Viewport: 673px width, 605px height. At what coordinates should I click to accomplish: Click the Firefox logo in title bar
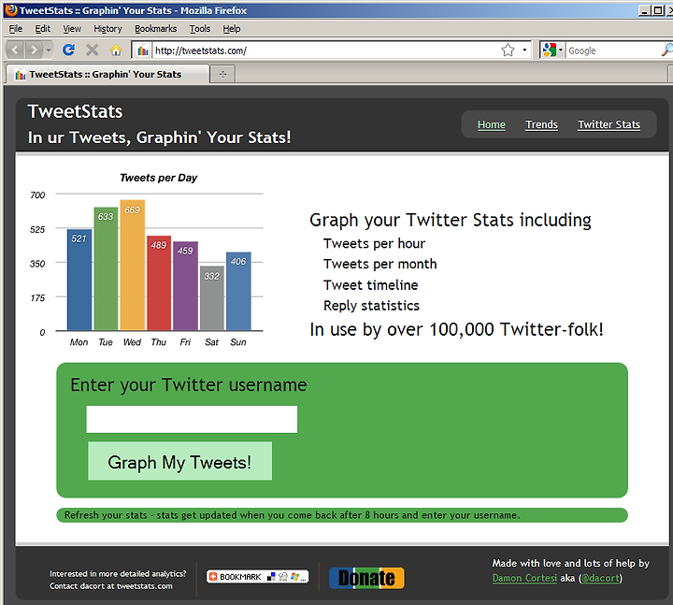[x=11, y=10]
